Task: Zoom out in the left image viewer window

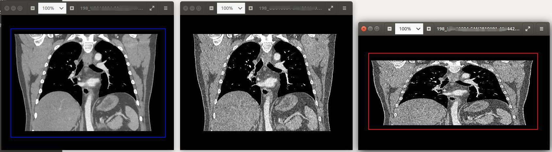Action: pos(33,8)
